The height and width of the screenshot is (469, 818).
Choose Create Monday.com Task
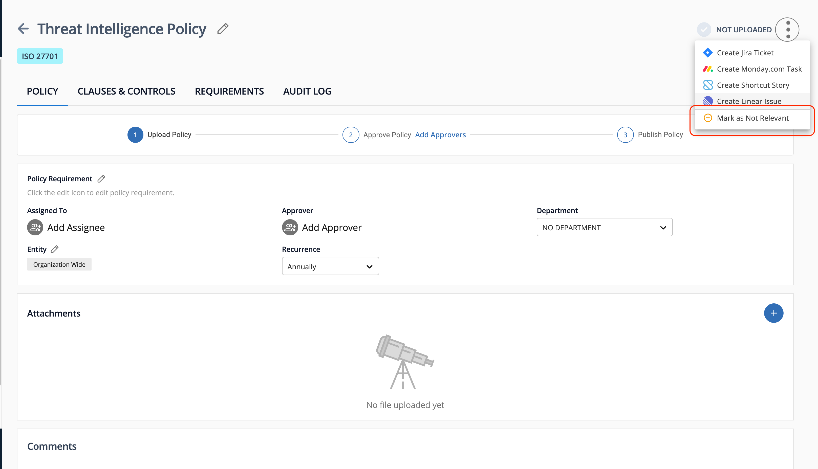pyautogui.click(x=752, y=69)
